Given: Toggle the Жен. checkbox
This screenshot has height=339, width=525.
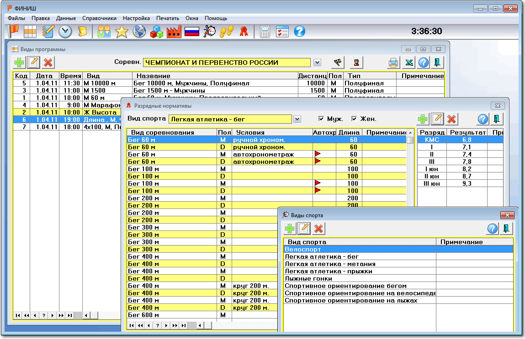Looking at the screenshot, I should [x=354, y=119].
